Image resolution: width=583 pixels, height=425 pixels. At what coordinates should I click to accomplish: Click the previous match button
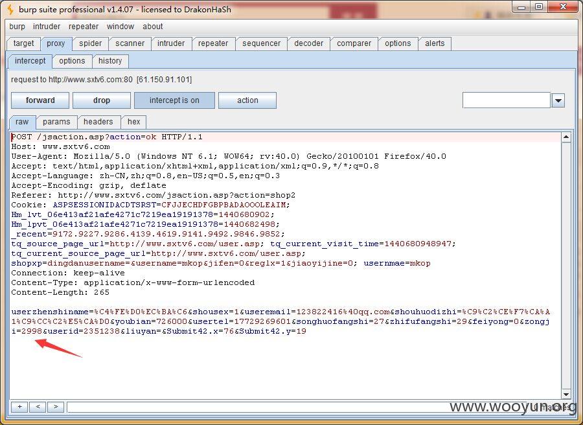click(x=38, y=407)
